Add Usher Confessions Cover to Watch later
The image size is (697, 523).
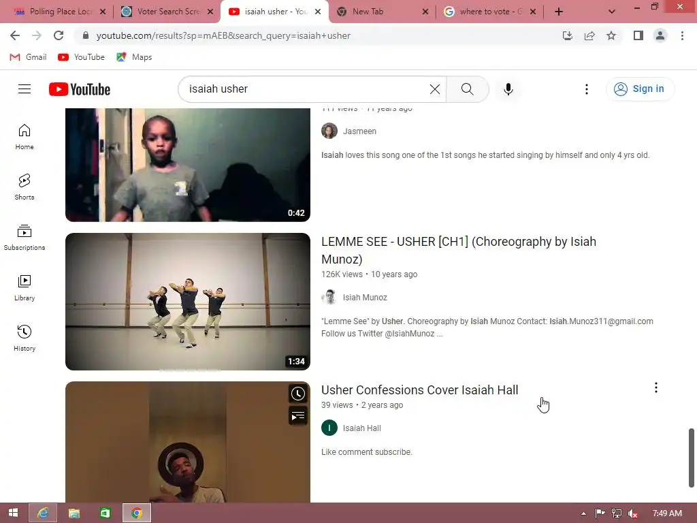(298, 394)
